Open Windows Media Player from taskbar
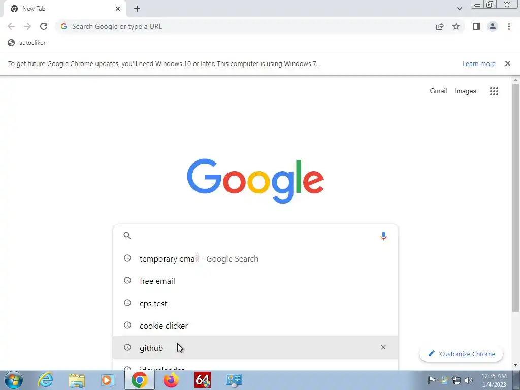 108,380
